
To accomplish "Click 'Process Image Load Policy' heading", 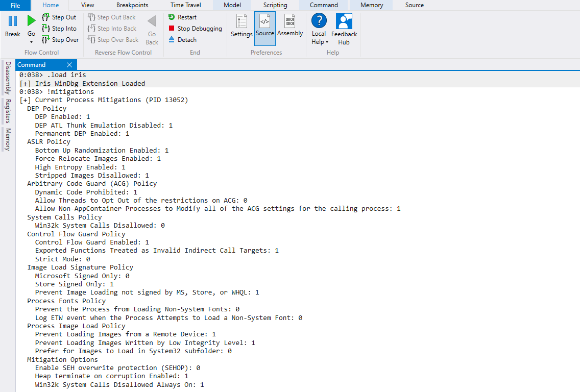I will pyautogui.click(x=76, y=326).
